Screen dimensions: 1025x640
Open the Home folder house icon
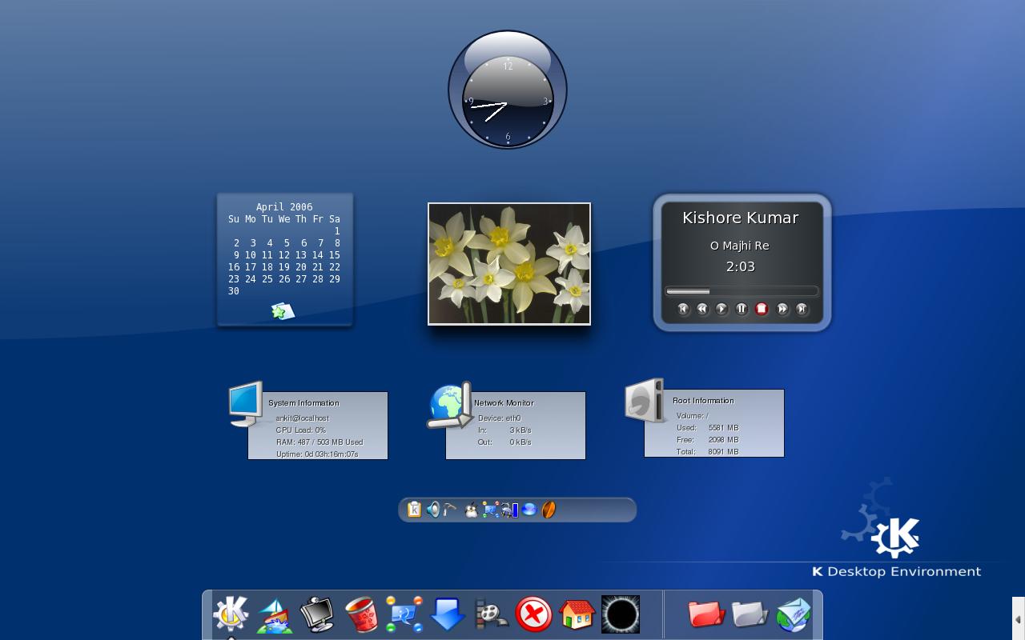[577, 614]
